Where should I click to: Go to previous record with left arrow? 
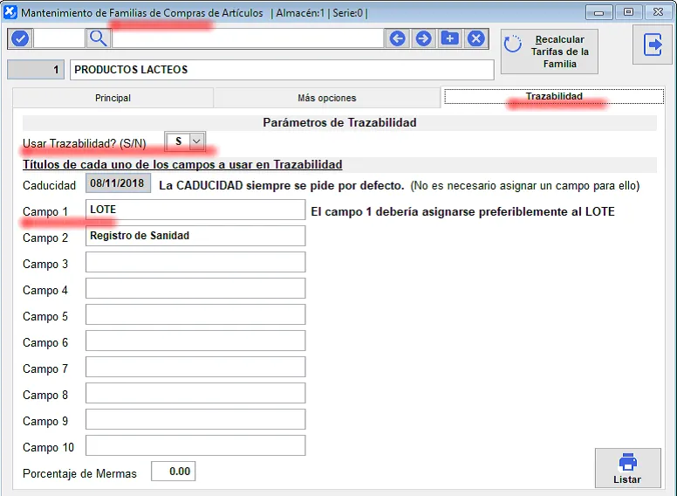(x=398, y=38)
